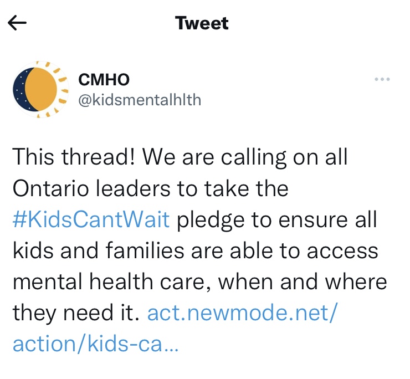Tap the "when and where" phrase
This screenshot has height=379, width=410.
[x=303, y=282]
